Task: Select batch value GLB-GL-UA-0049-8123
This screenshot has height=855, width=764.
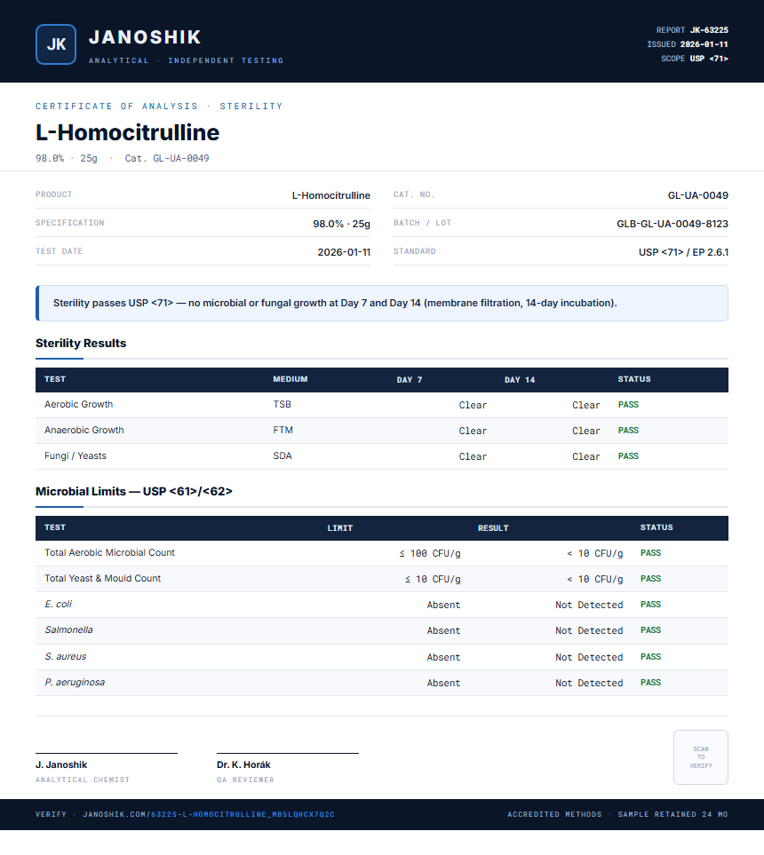Action: [x=672, y=224]
